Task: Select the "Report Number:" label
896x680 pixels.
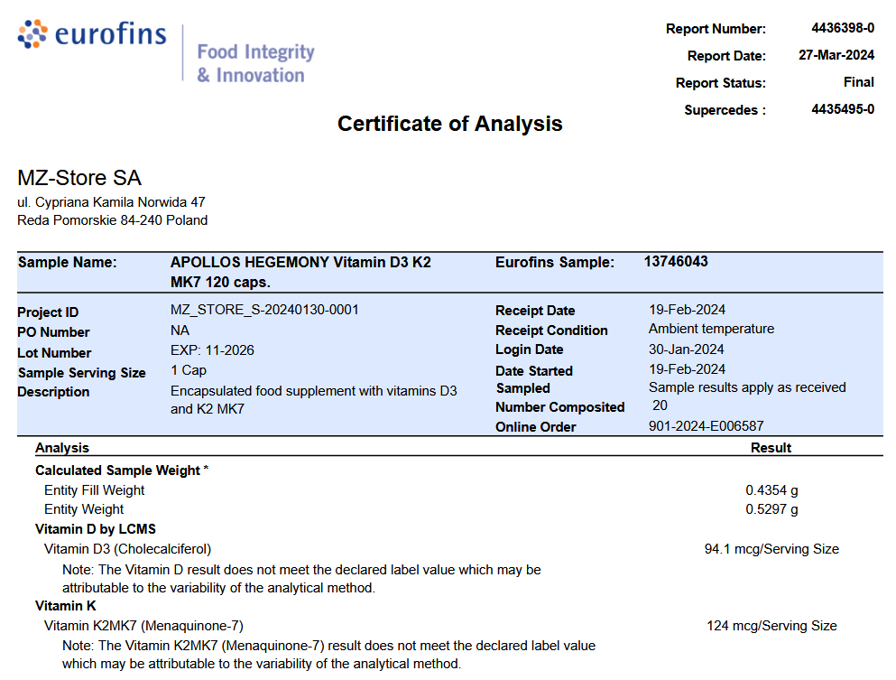Action: tap(716, 29)
